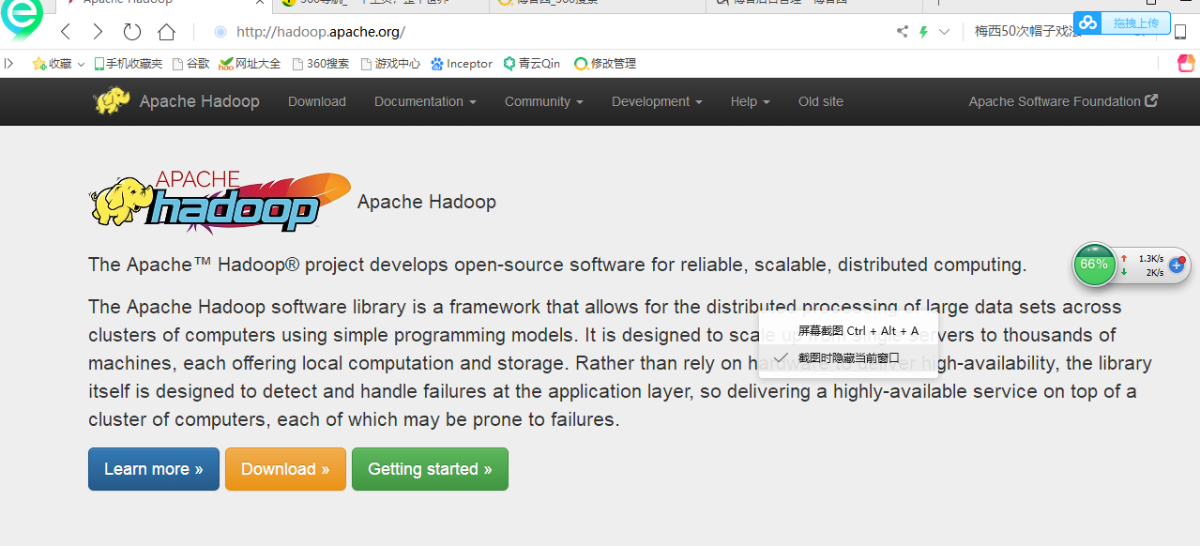Image resolution: width=1200 pixels, height=546 pixels.
Task: Open Download in the navbar
Action: pos(317,101)
